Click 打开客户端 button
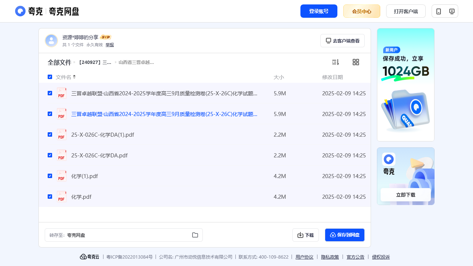 (x=406, y=11)
